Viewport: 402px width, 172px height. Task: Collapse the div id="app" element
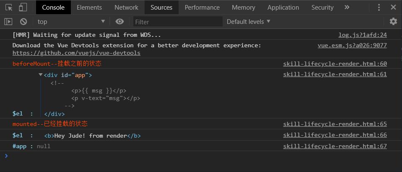pos(41,75)
